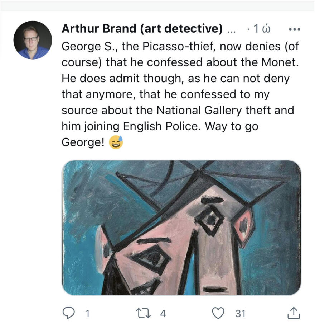Click the retweet count "4"
This screenshot has width=315, height=328.
click(x=163, y=313)
